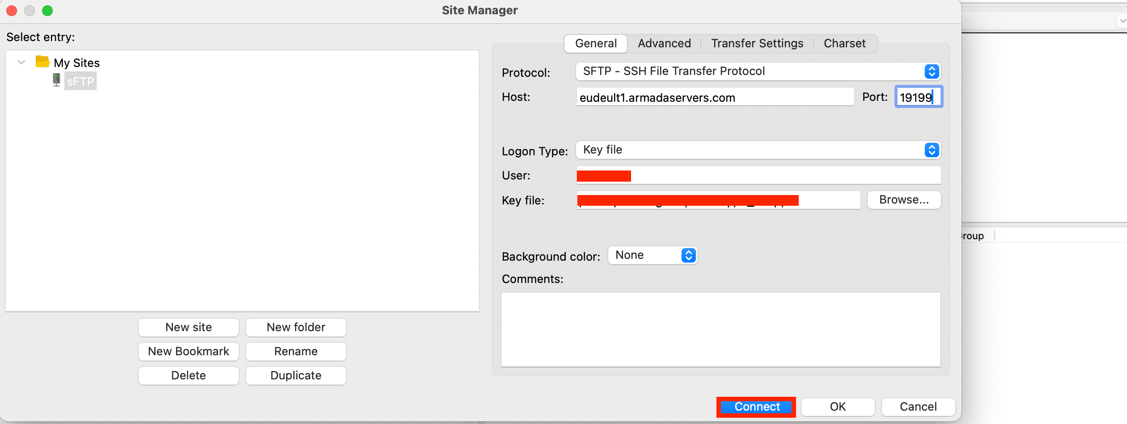Click the Delete button
Image resolution: width=1127 pixels, height=424 pixels.
coord(189,375)
